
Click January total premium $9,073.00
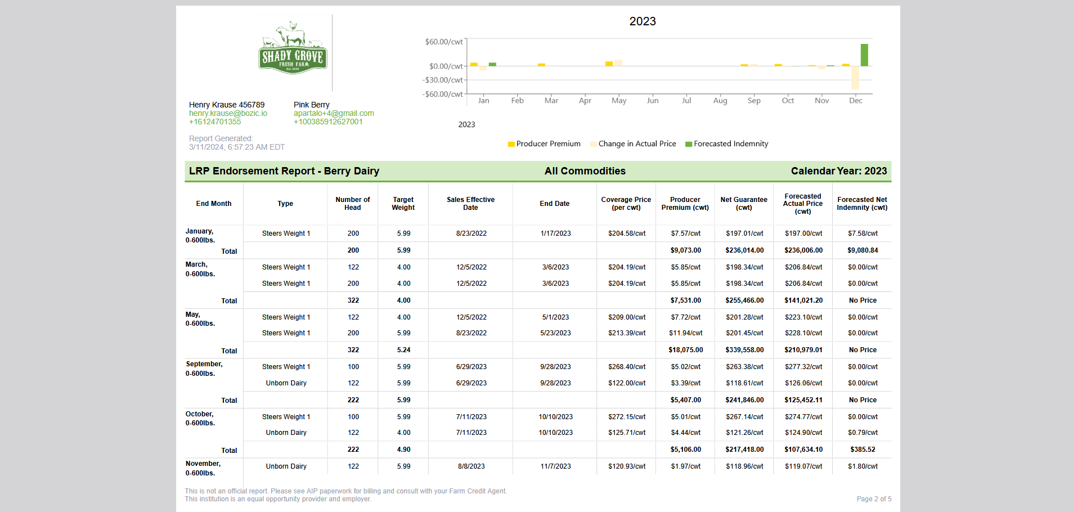point(686,250)
